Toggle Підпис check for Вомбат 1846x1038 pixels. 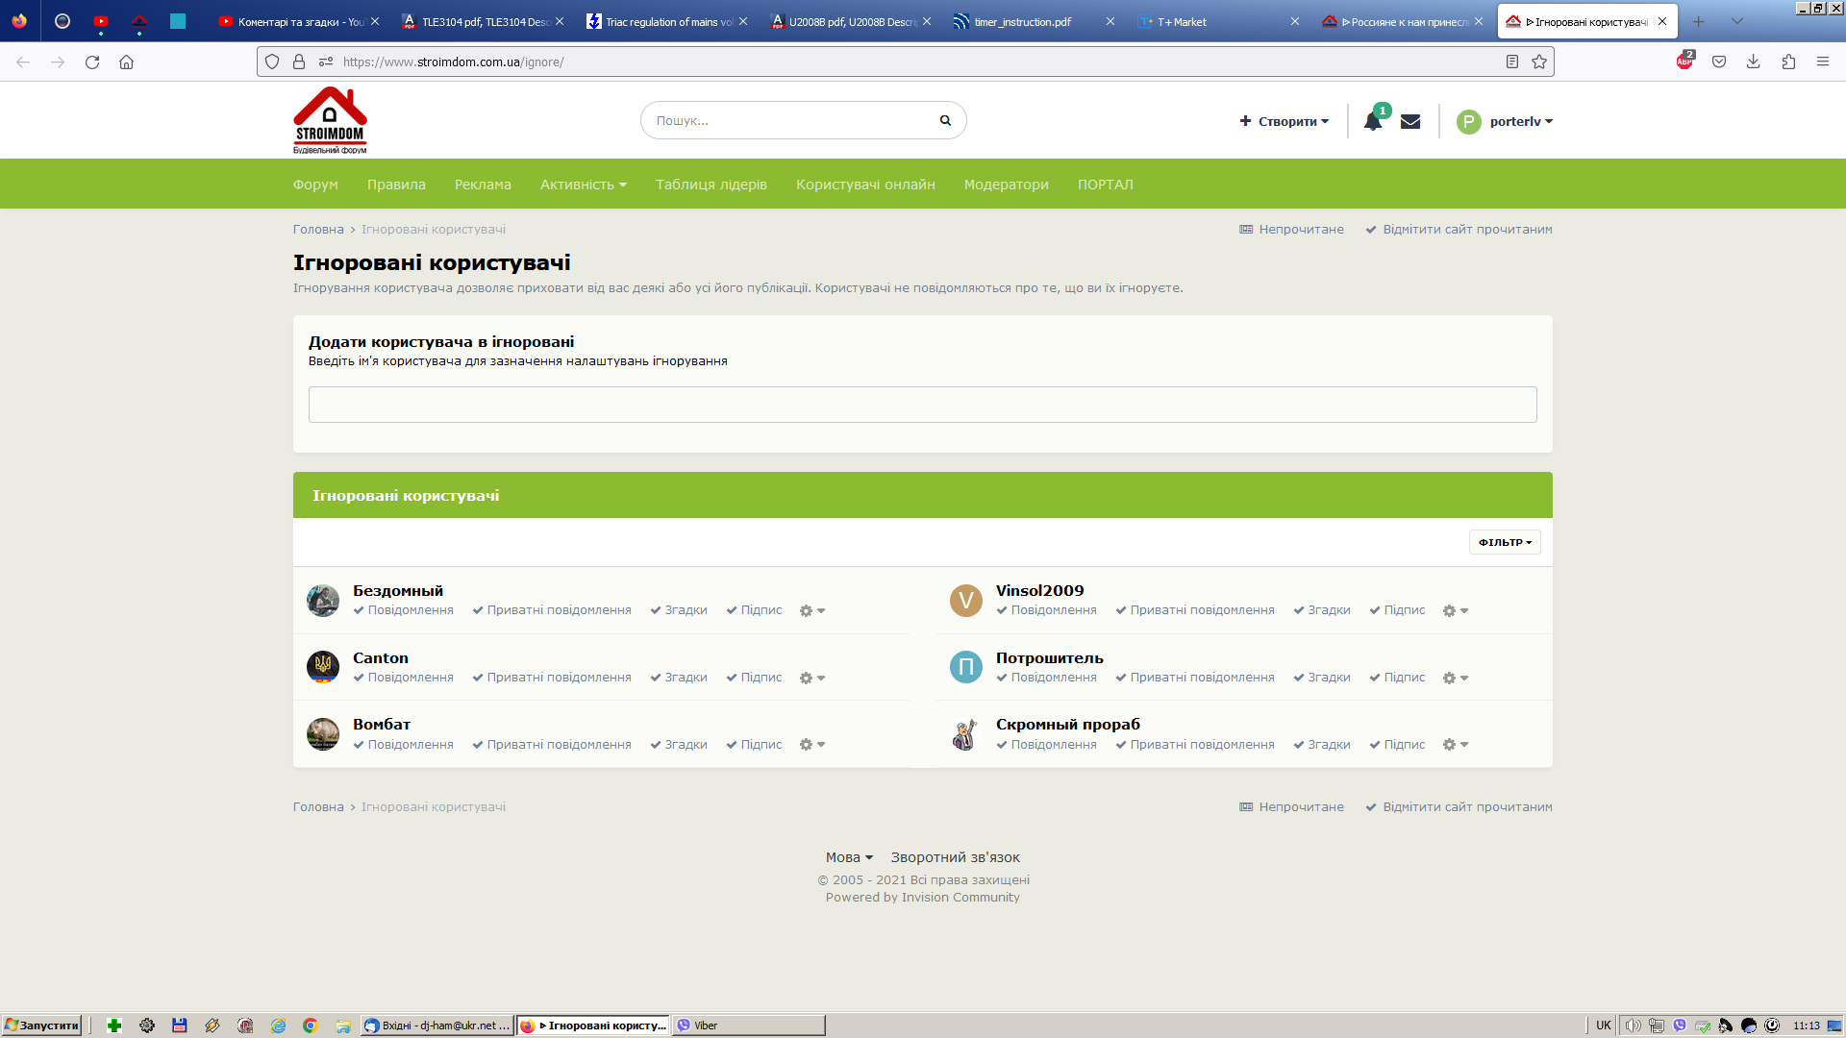pyautogui.click(x=754, y=745)
